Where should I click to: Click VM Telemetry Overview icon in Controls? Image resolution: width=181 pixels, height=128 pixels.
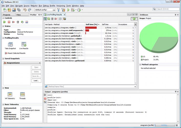point(27,22)
